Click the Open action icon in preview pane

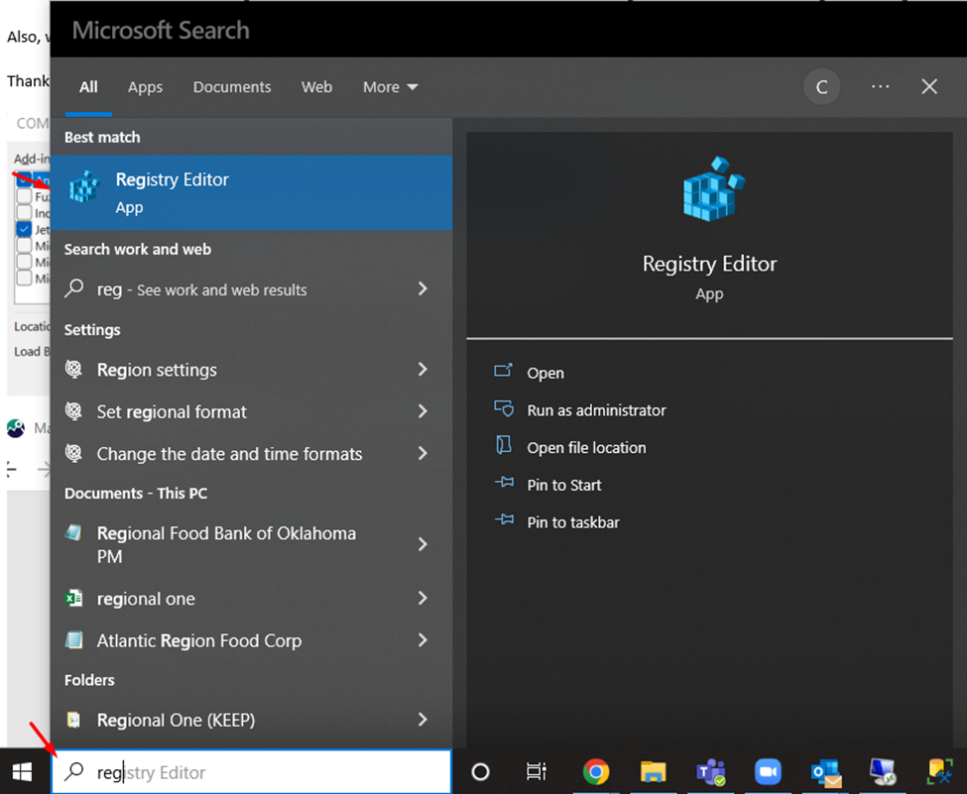tap(503, 371)
